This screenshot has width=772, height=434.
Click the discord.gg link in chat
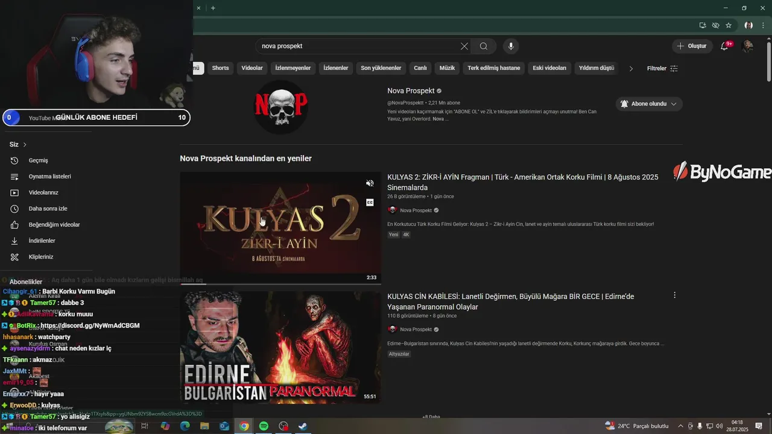(90, 325)
